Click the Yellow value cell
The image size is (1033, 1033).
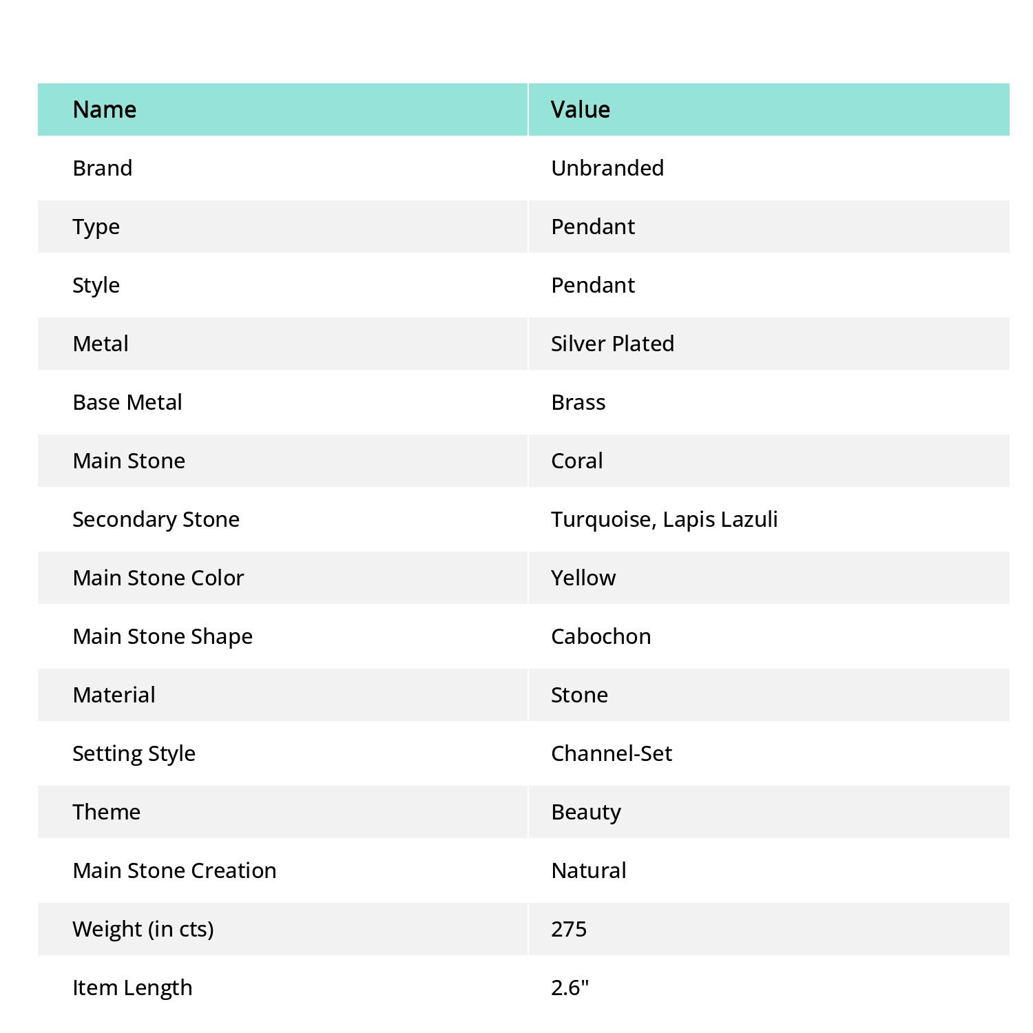point(583,578)
